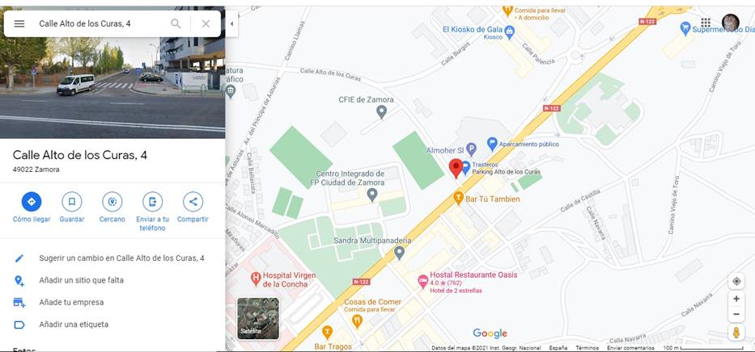
Task: Open the hamburger main menu
Action: 19,23
